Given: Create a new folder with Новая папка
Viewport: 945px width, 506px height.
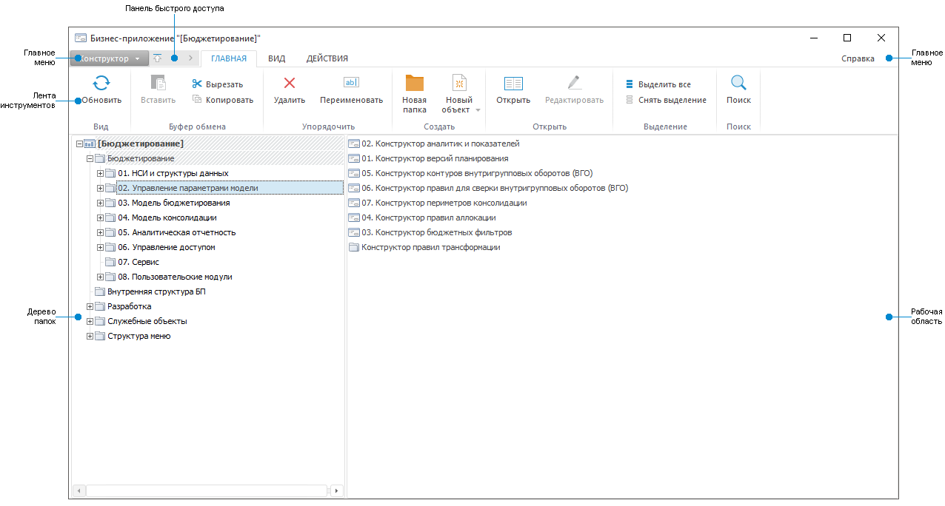Looking at the screenshot, I should (414, 93).
